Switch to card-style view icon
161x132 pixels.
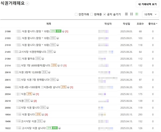tap(126, 14)
